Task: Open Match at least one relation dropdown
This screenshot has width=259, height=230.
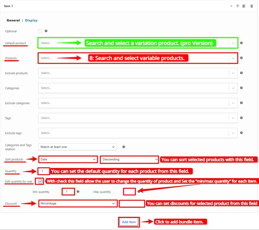Action: (77, 147)
